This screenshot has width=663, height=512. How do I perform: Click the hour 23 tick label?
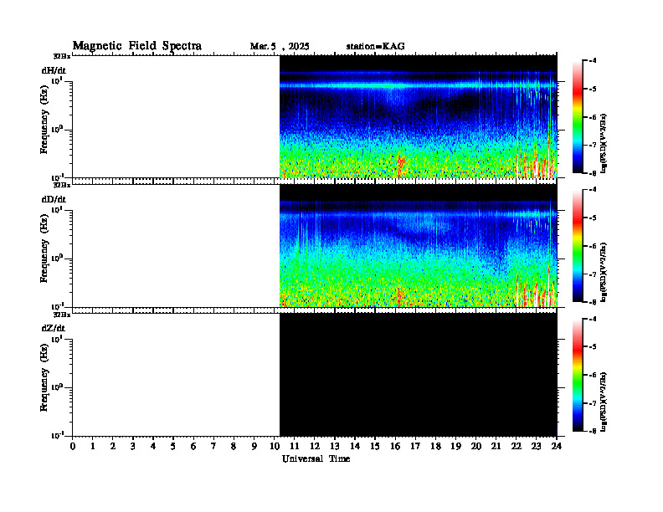537,447
